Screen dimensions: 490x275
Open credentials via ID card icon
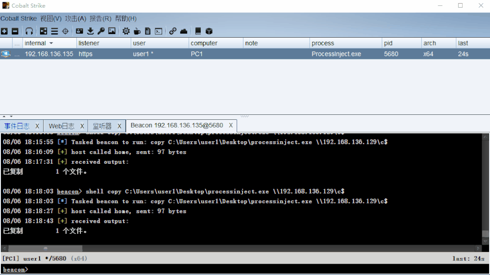[x=79, y=31]
